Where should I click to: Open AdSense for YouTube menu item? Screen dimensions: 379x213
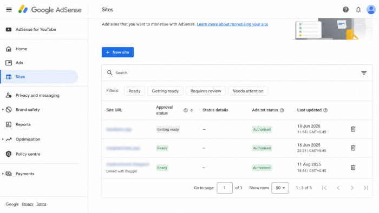(x=36, y=29)
